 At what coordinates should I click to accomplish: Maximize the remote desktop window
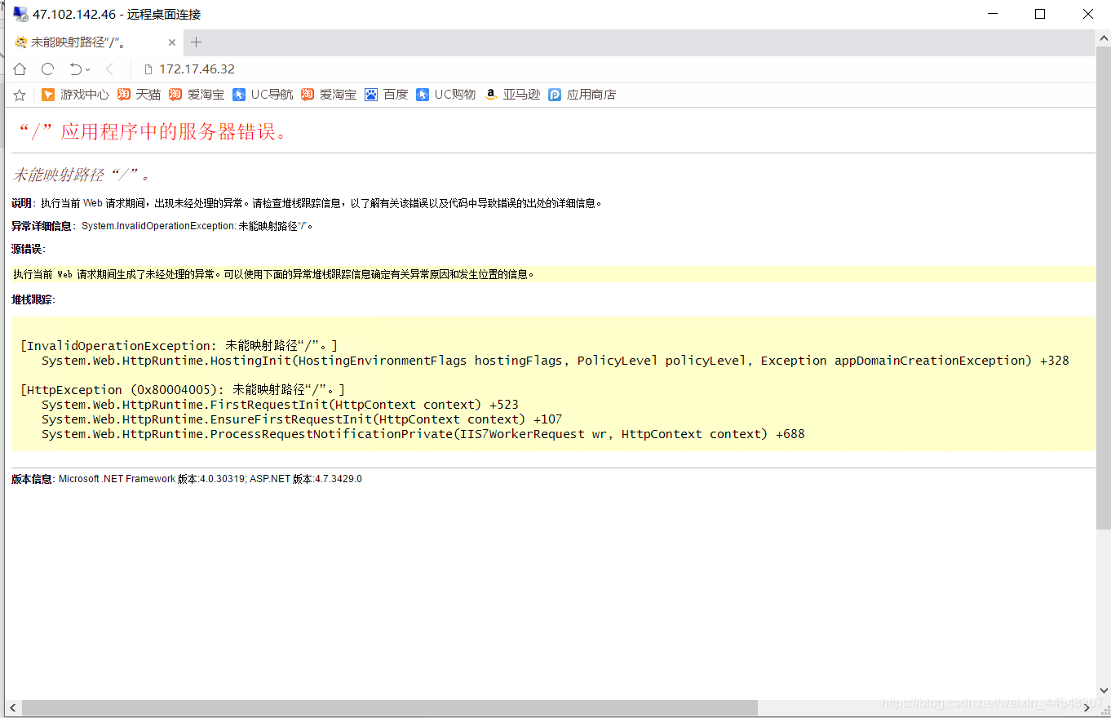[1040, 14]
